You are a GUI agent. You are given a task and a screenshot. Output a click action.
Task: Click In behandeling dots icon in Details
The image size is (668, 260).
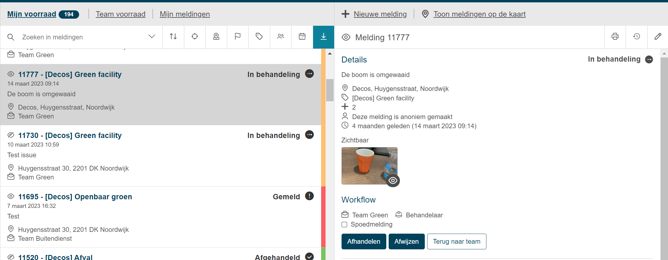pyautogui.click(x=649, y=60)
